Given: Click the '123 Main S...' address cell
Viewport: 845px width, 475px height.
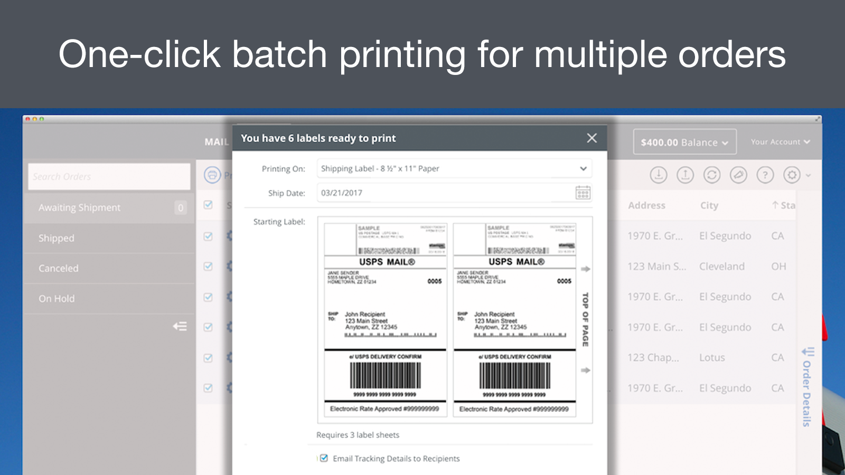Looking at the screenshot, I should pos(656,267).
